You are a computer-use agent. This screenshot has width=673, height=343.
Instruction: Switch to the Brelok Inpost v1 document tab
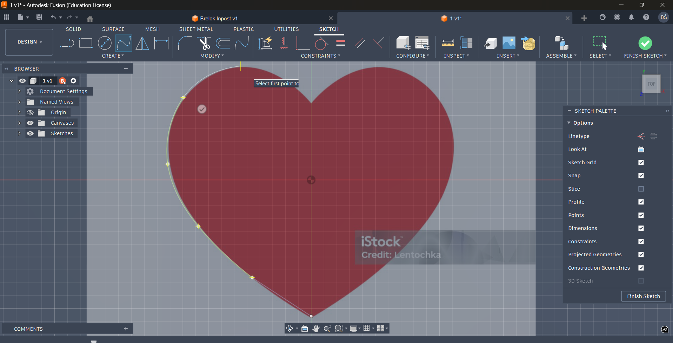[x=219, y=19]
